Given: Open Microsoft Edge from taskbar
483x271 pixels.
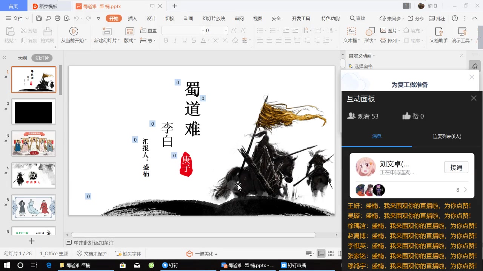Looking at the screenshot, I should [49, 265].
